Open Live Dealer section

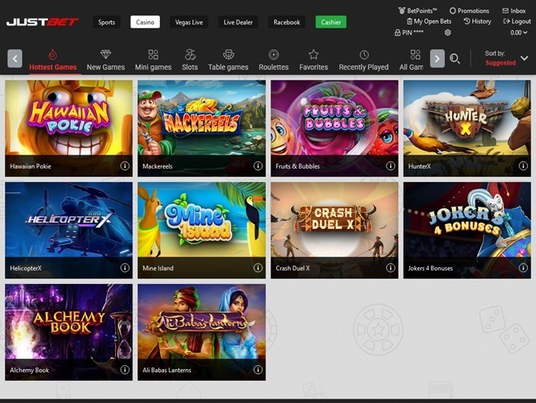point(238,22)
